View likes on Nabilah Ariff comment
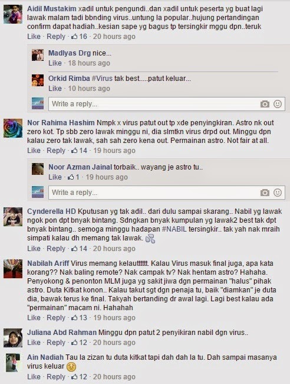This screenshot has width=290, height=384. [79, 318]
